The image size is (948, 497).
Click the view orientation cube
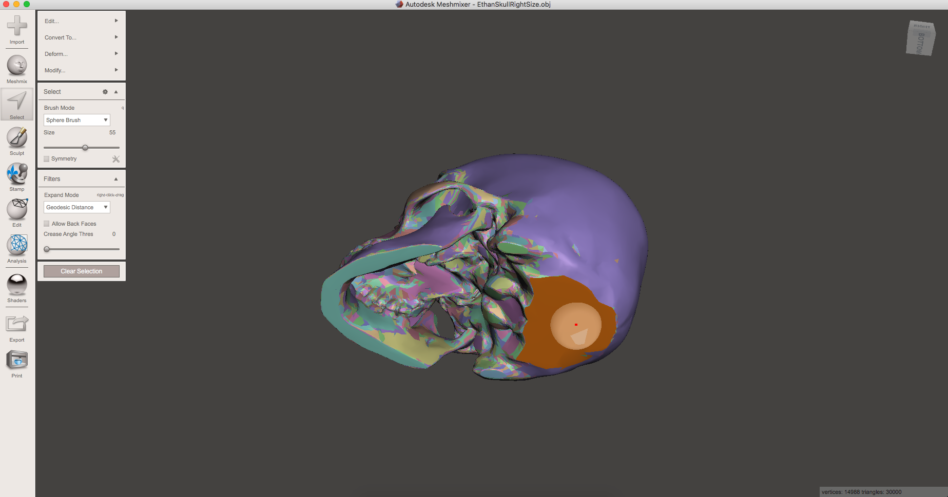pos(920,38)
